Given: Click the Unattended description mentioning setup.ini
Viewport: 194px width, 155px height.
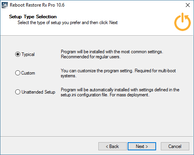Looking at the screenshot, I should [120, 92].
